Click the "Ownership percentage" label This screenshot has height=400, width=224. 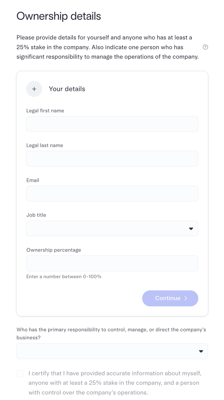click(x=54, y=250)
